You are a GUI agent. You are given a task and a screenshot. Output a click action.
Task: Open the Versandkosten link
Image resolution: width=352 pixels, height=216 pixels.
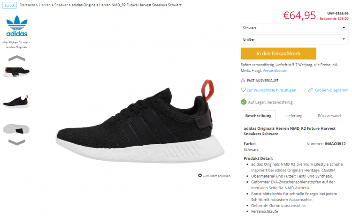(275, 71)
